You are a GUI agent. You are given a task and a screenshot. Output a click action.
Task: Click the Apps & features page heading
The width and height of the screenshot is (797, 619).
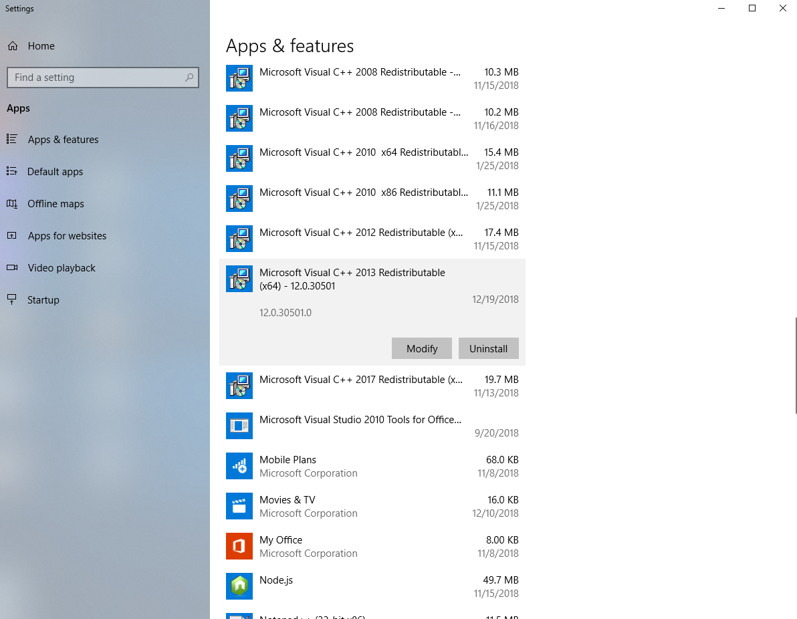pos(290,45)
